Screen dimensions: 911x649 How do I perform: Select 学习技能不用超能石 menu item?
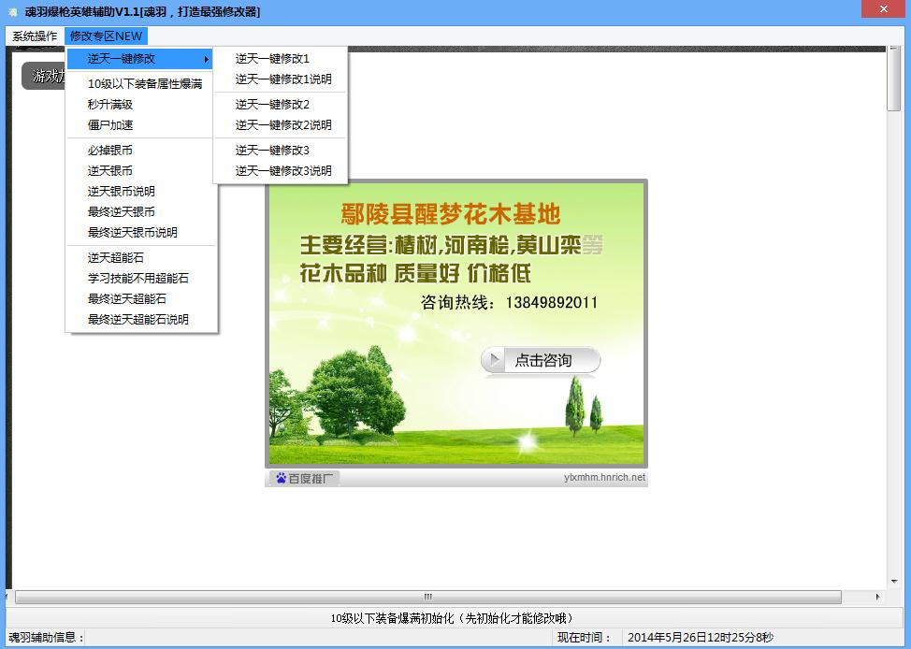(138, 279)
